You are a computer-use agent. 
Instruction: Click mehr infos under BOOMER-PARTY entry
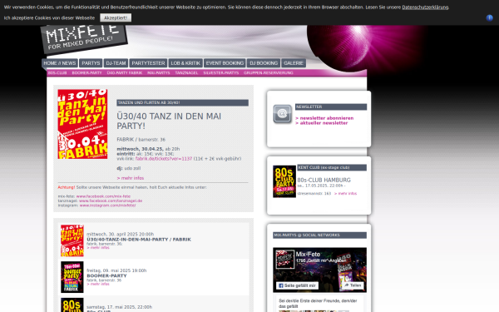[98, 284]
